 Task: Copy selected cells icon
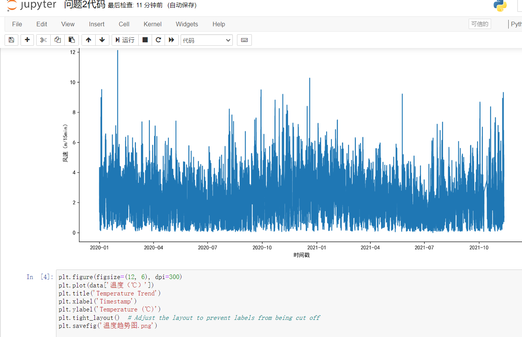(58, 40)
